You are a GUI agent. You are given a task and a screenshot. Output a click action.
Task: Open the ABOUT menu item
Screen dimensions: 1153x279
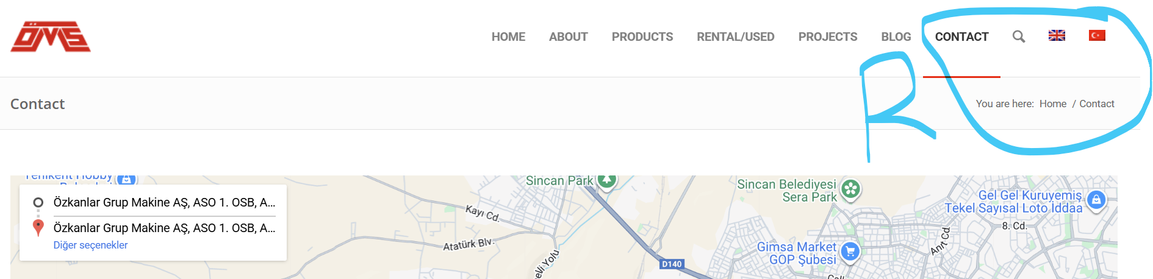pos(568,37)
